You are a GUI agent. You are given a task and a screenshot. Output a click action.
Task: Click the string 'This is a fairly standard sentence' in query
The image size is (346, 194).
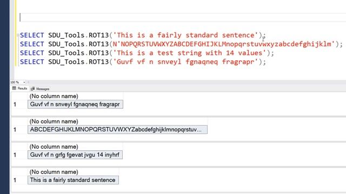[x=185, y=35]
